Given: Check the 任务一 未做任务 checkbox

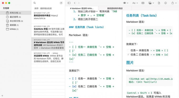Looking at the screenshot, I should click(128, 50).
